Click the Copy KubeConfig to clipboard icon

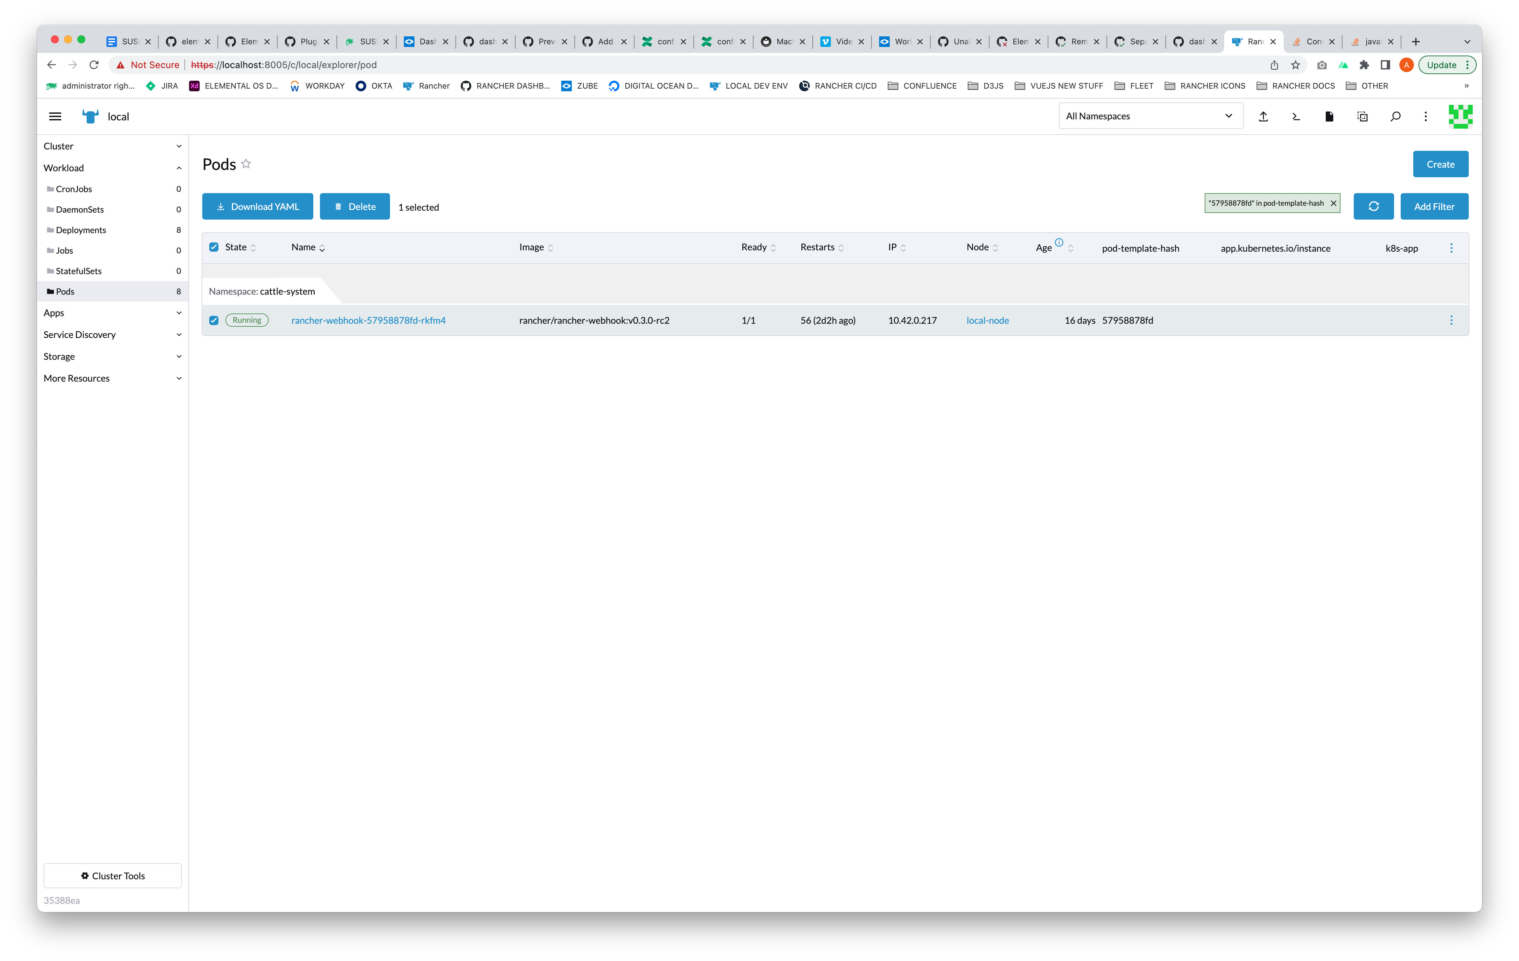pos(1362,116)
